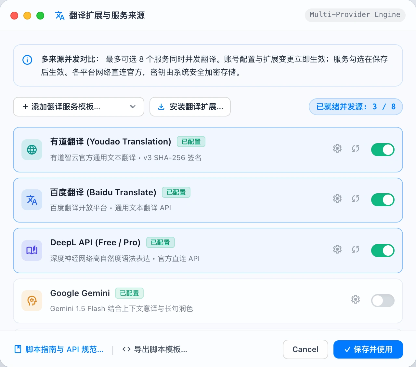
Task: Click refresh icon for DeepL API
Action: pos(356,249)
